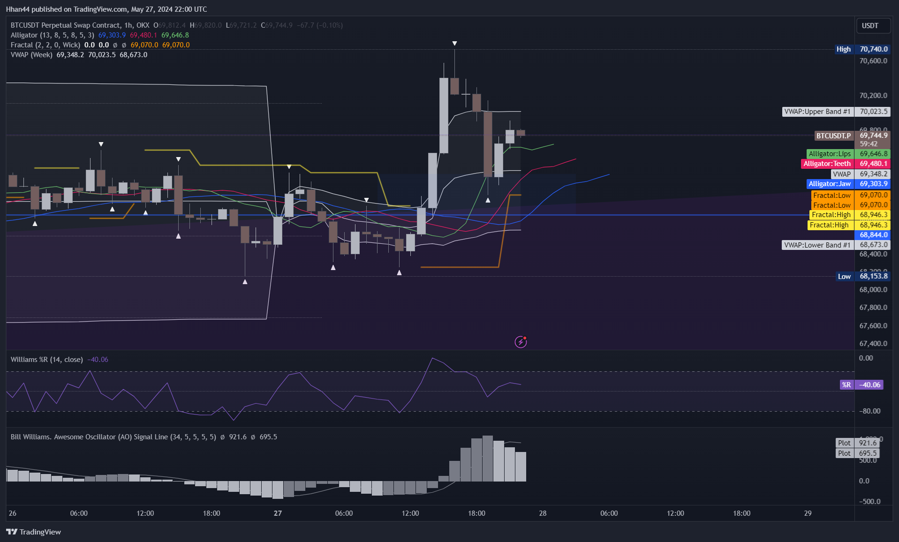The width and height of the screenshot is (899, 542).
Task: Click the Awesome Oscillator (AO) Signal Line legend
Action: [x=113, y=437]
